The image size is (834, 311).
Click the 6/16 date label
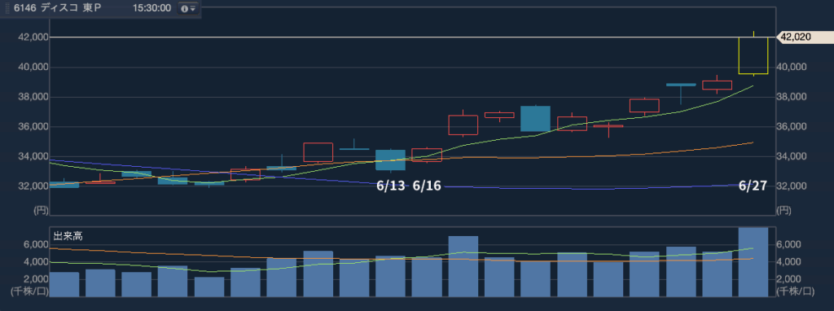pyautogui.click(x=427, y=186)
